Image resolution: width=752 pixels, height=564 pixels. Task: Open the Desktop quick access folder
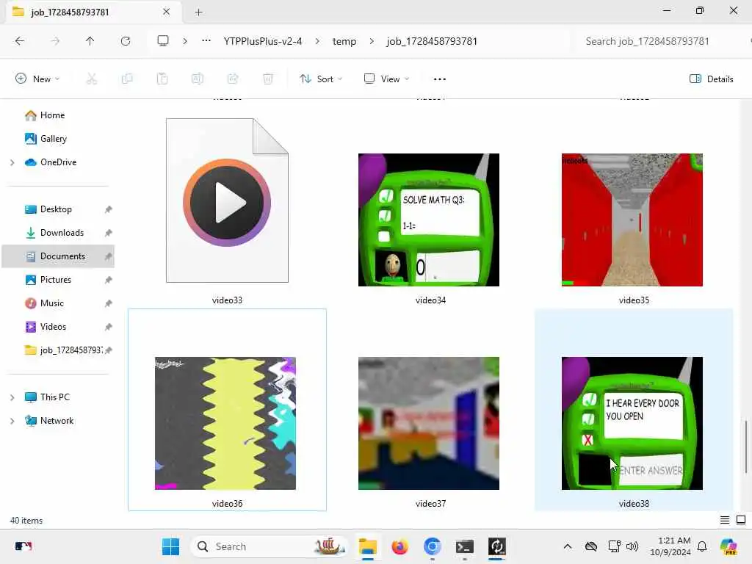point(56,209)
